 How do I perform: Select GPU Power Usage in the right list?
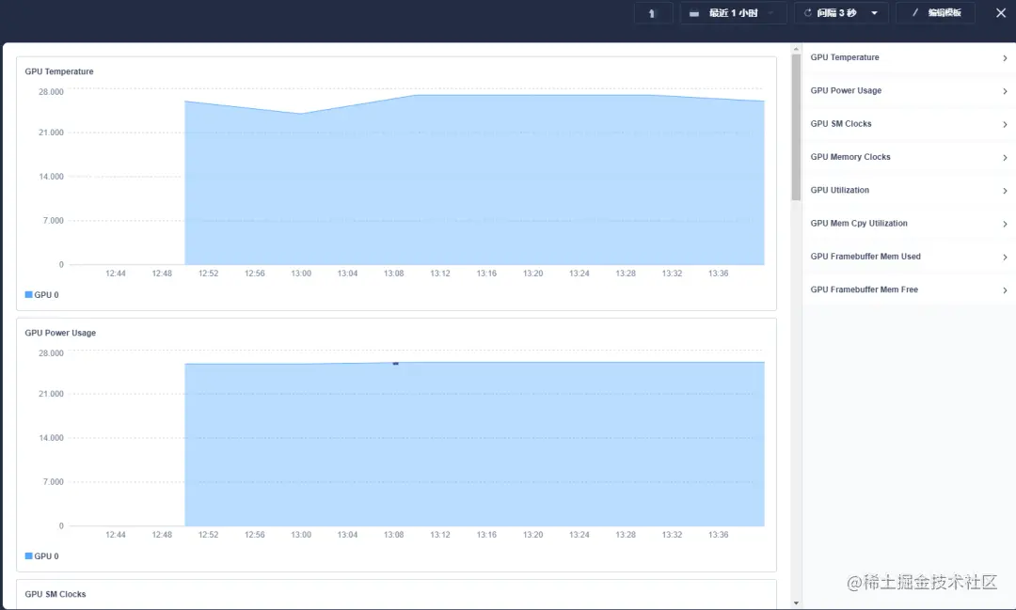click(909, 90)
